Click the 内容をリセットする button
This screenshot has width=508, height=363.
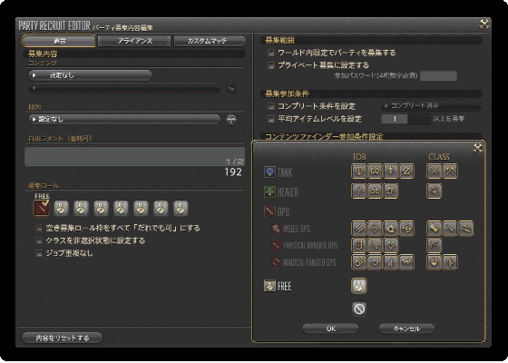tap(63, 338)
